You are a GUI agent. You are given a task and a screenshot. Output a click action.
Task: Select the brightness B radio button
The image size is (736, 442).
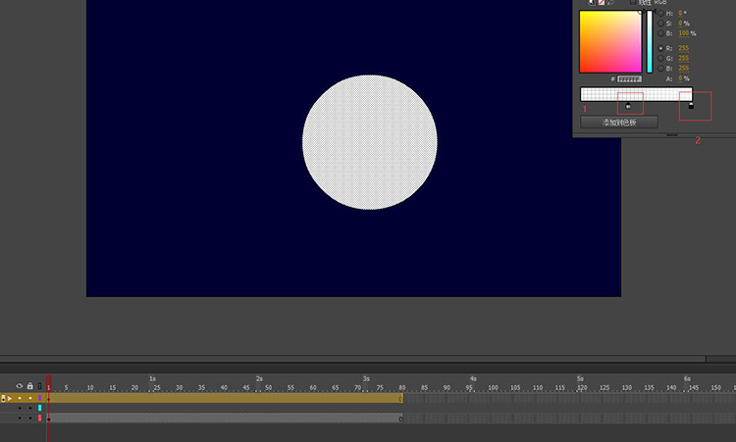click(x=660, y=33)
